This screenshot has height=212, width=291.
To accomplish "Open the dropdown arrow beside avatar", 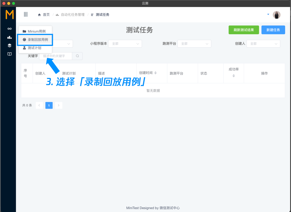I will 268,14.
